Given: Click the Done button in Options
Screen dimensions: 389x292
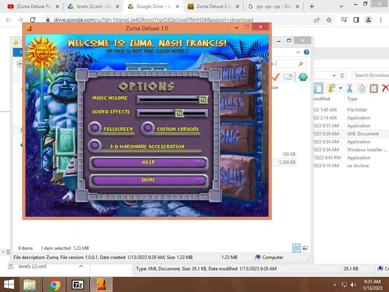Looking at the screenshot, I should coord(149,180).
